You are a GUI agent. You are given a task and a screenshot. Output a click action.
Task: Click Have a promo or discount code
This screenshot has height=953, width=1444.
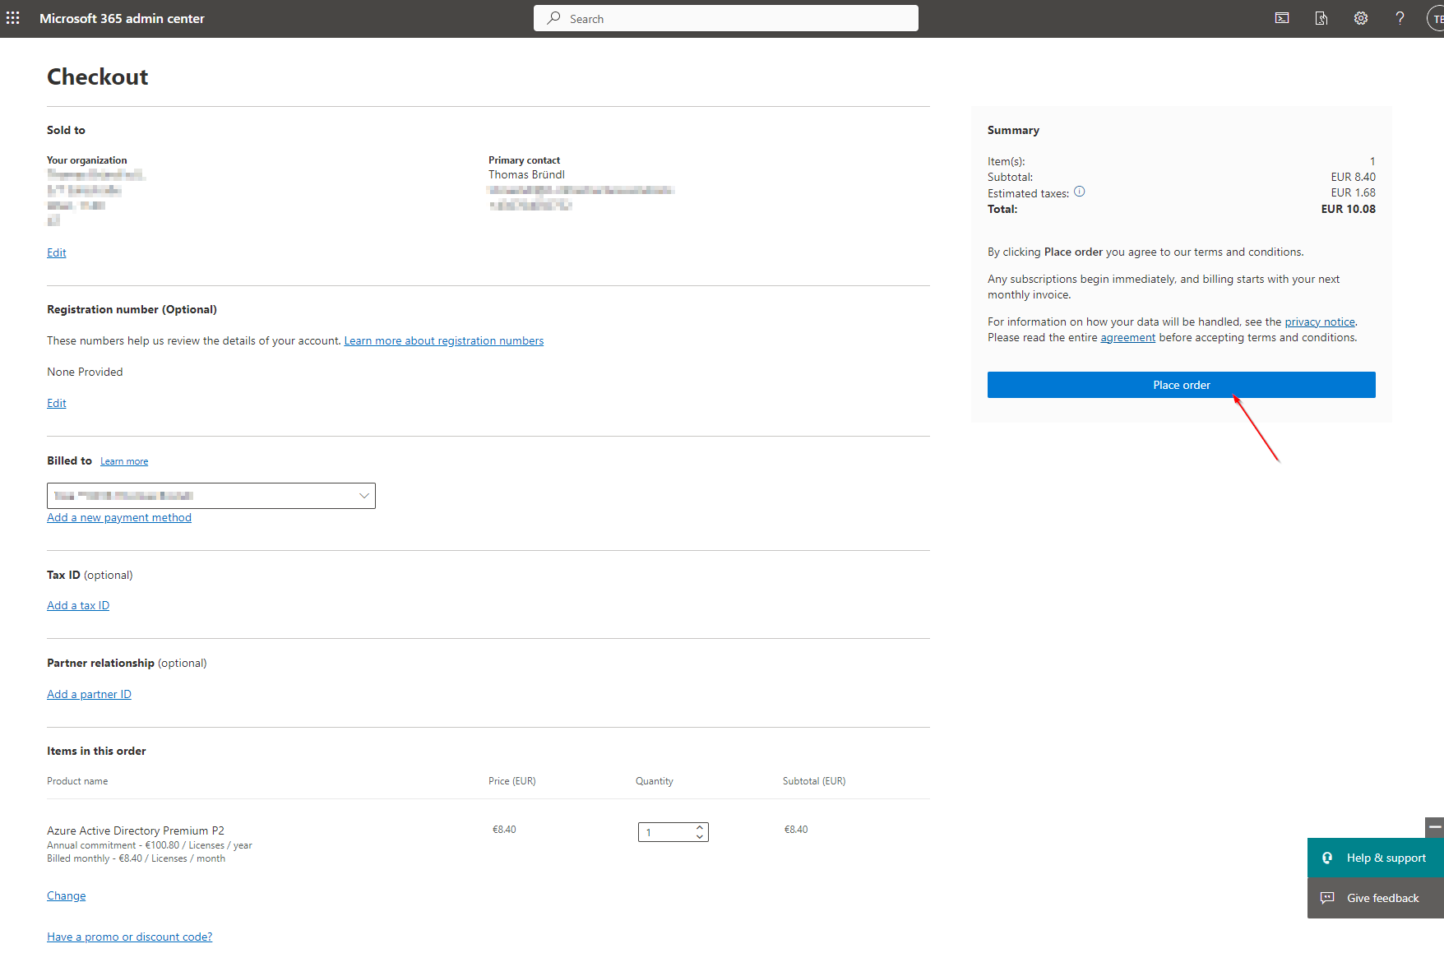(x=129, y=937)
